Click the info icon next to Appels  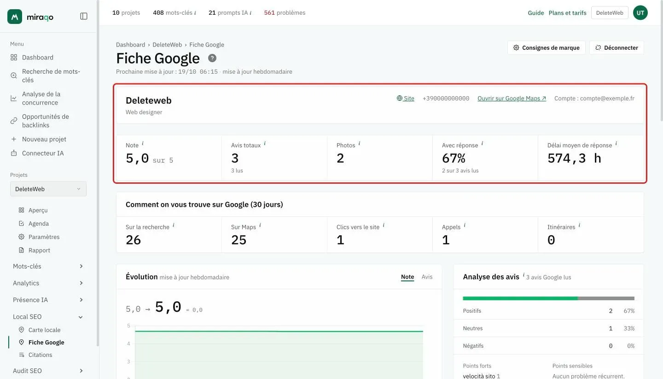pyautogui.click(x=465, y=226)
